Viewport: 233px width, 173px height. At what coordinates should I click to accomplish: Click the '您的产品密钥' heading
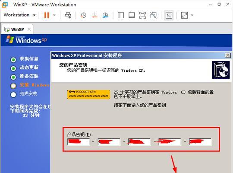(x=73, y=65)
